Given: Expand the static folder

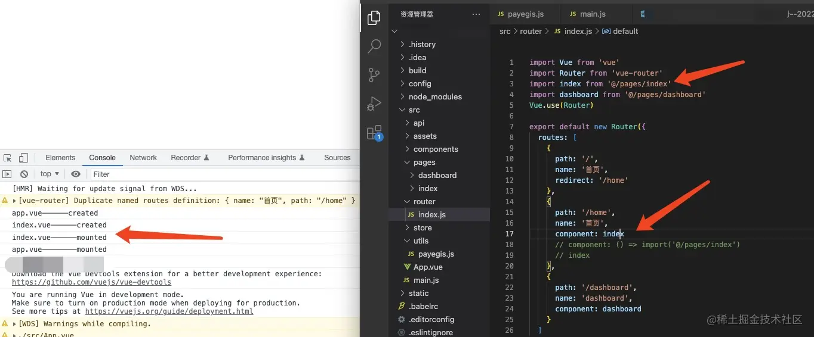Looking at the screenshot, I should (x=403, y=293).
